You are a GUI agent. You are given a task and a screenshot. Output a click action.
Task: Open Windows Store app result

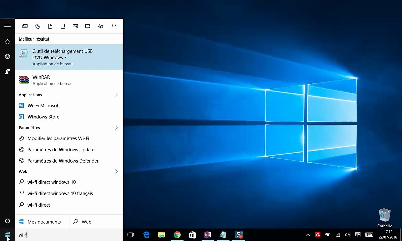(69, 117)
